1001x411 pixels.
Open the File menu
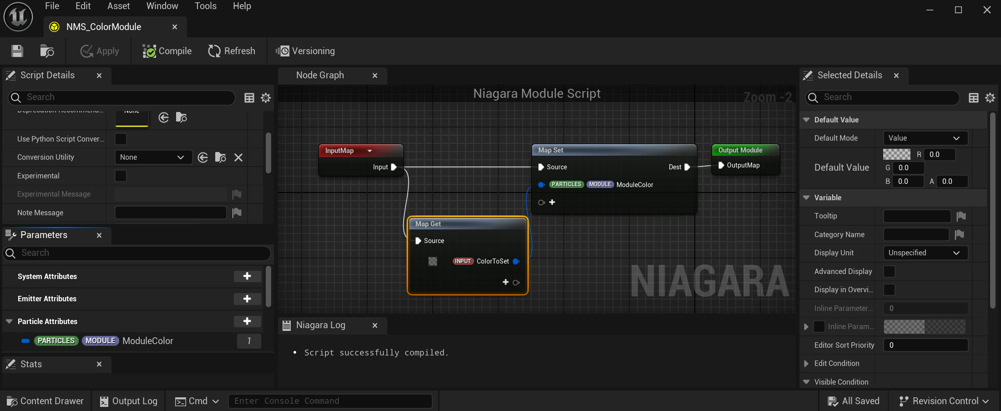[52, 6]
